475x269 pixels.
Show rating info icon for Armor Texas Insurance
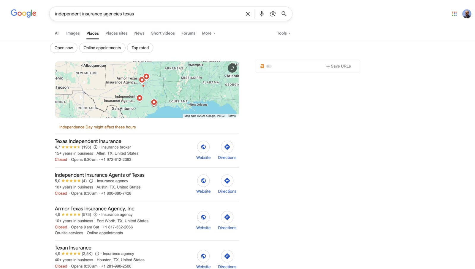coord(96,214)
